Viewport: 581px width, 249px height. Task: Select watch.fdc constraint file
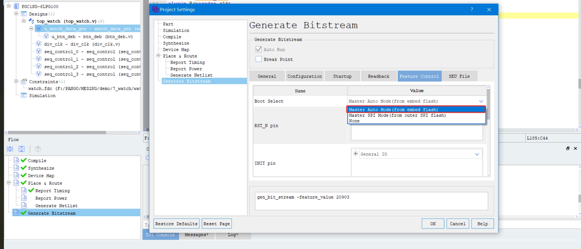(x=84, y=88)
